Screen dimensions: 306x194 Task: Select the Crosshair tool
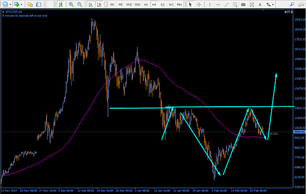pyautogui.click(x=199, y=4)
